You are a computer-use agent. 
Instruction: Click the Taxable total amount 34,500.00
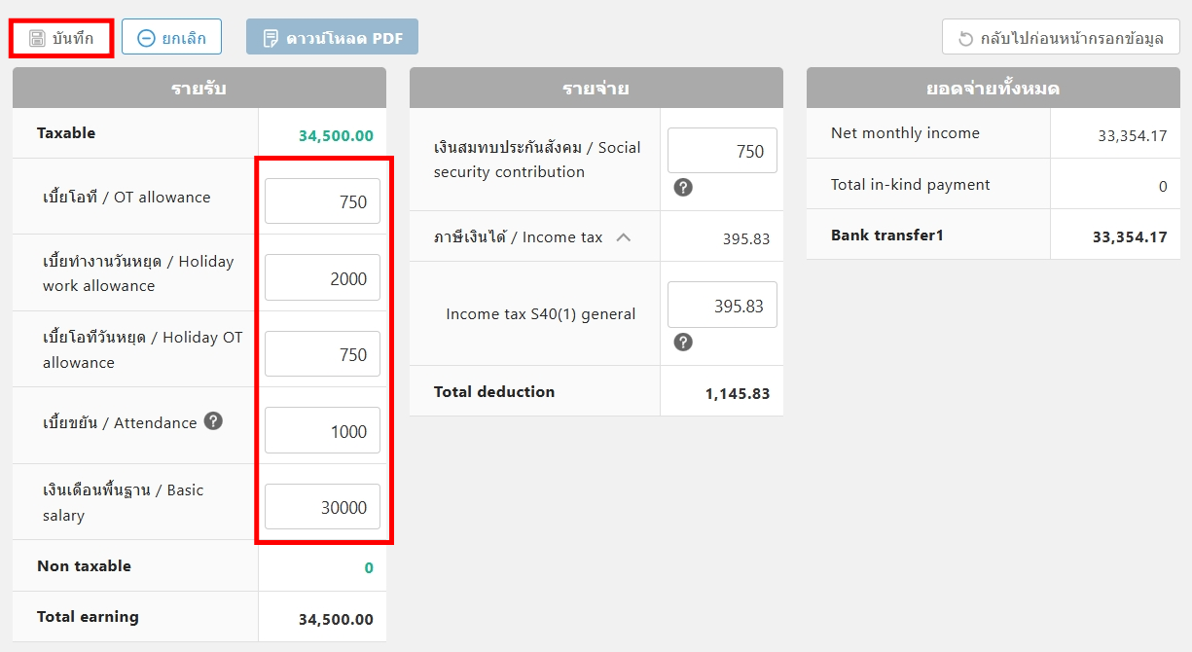[x=336, y=135]
